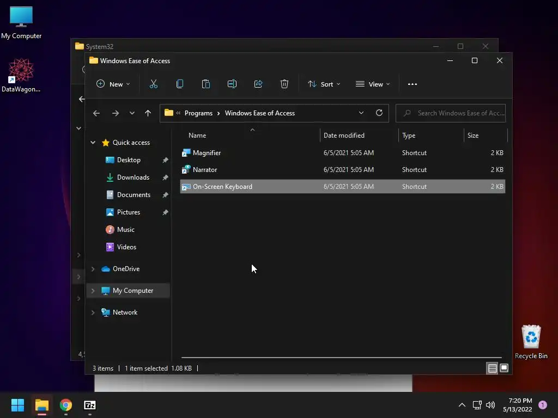This screenshot has height=418, width=558.
Task: Click the System32 window title bar
Action: 249,46
